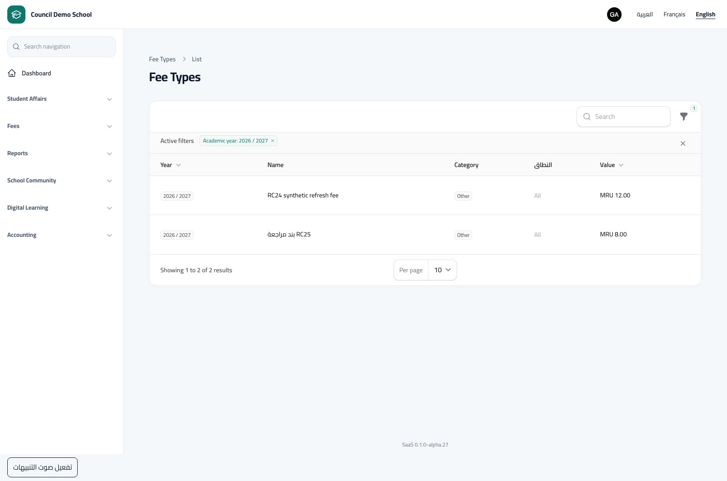Click the table filter funnel icon

[x=683, y=117]
